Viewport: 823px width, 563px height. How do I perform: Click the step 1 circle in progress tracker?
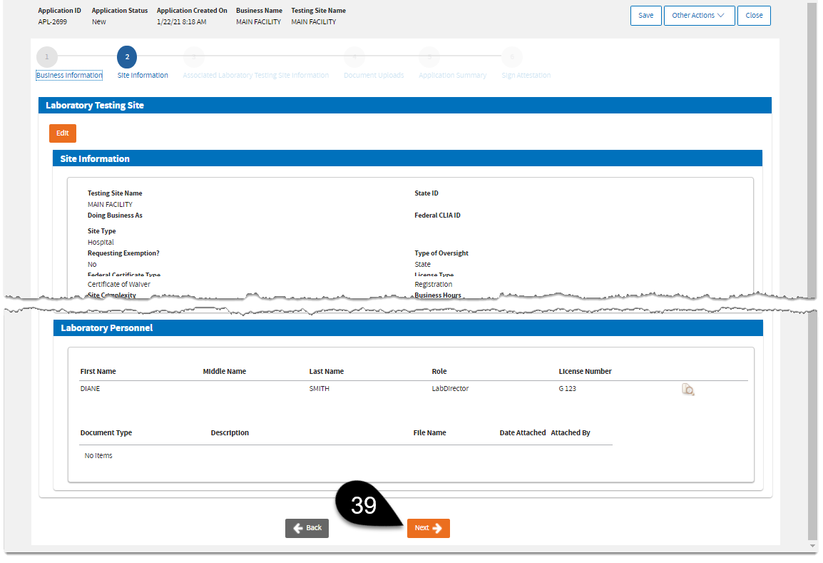[46, 57]
